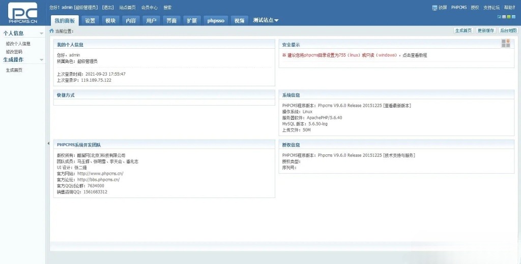This screenshot has height=264, width=521.
Task: Open the 测试站点 site dropdown
Action: 266,20
